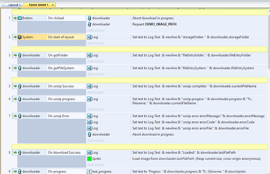This screenshot has height=174, width=270.
Task: Click Add action under event 1
Action: (x=96, y=30)
